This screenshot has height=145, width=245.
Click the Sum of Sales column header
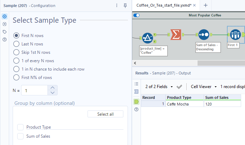point(223,97)
